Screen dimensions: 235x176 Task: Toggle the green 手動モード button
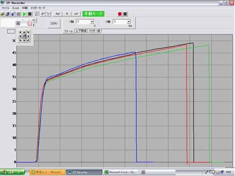coord(93,14)
